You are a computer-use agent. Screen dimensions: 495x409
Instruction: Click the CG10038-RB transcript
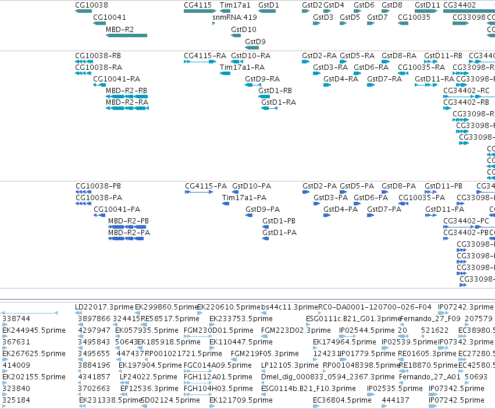click(x=84, y=62)
